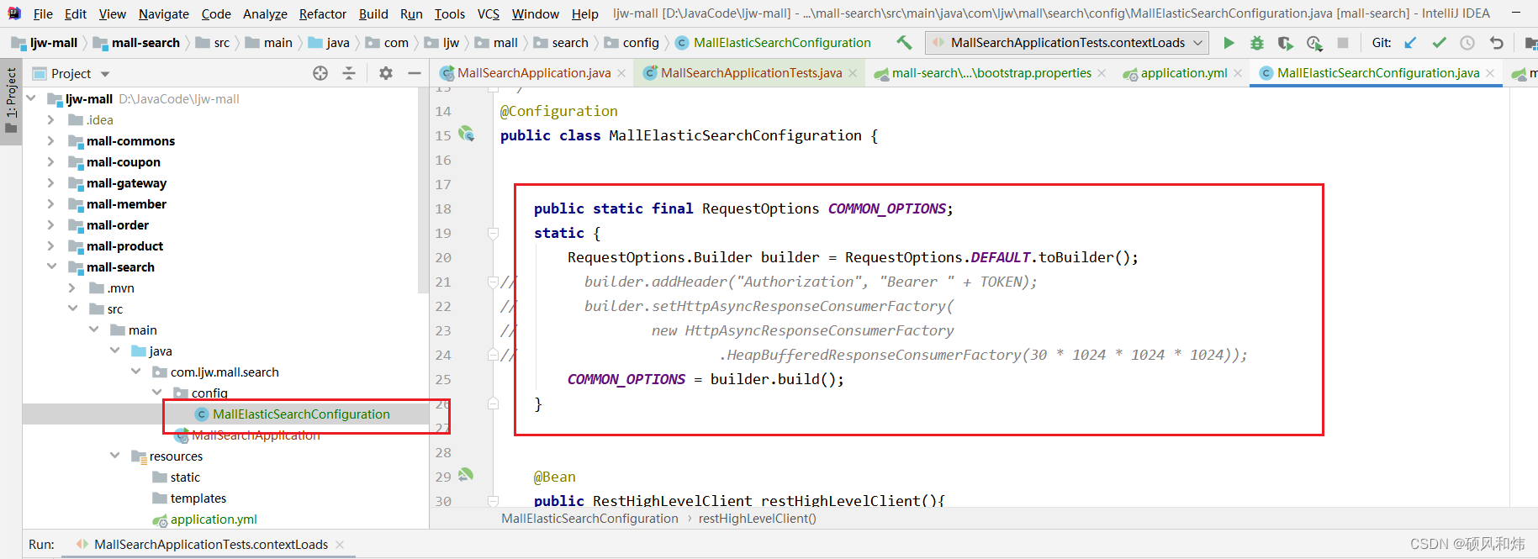Debug with the green bug icon
1538x559 pixels.
pyautogui.click(x=1257, y=43)
